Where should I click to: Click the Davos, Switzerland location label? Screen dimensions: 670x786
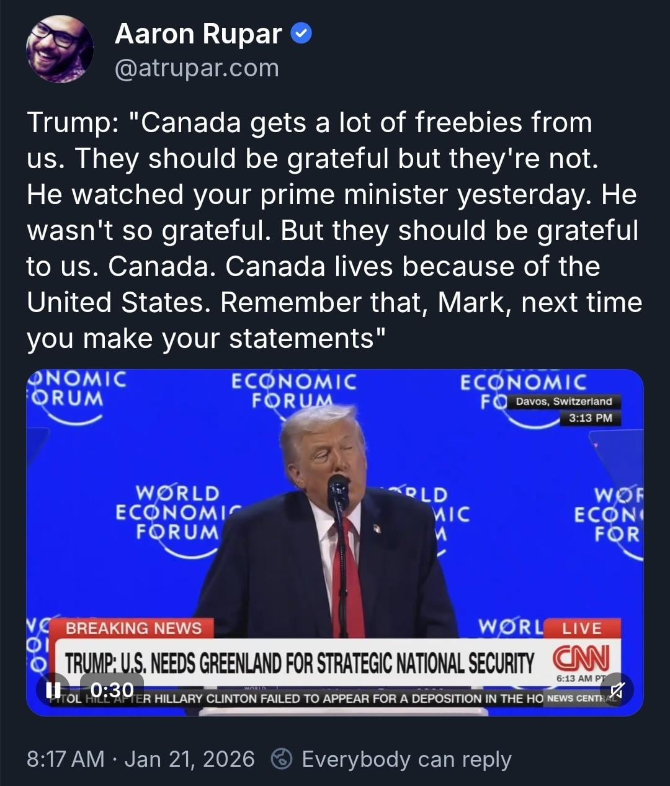[x=563, y=401]
